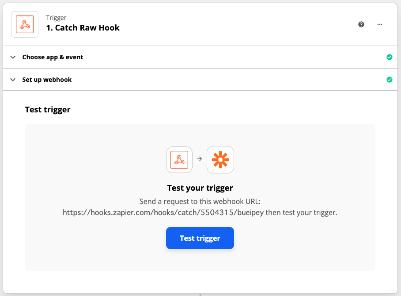This screenshot has width=401, height=296.
Task: Open the help question mark icon
Action: pyautogui.click(x=361, y=24)
